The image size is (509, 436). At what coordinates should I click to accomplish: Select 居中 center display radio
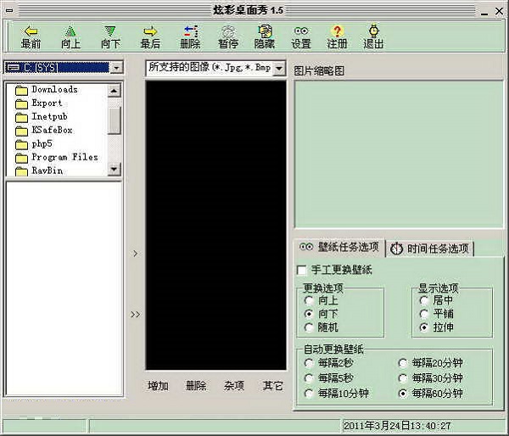tap(424, 300)
